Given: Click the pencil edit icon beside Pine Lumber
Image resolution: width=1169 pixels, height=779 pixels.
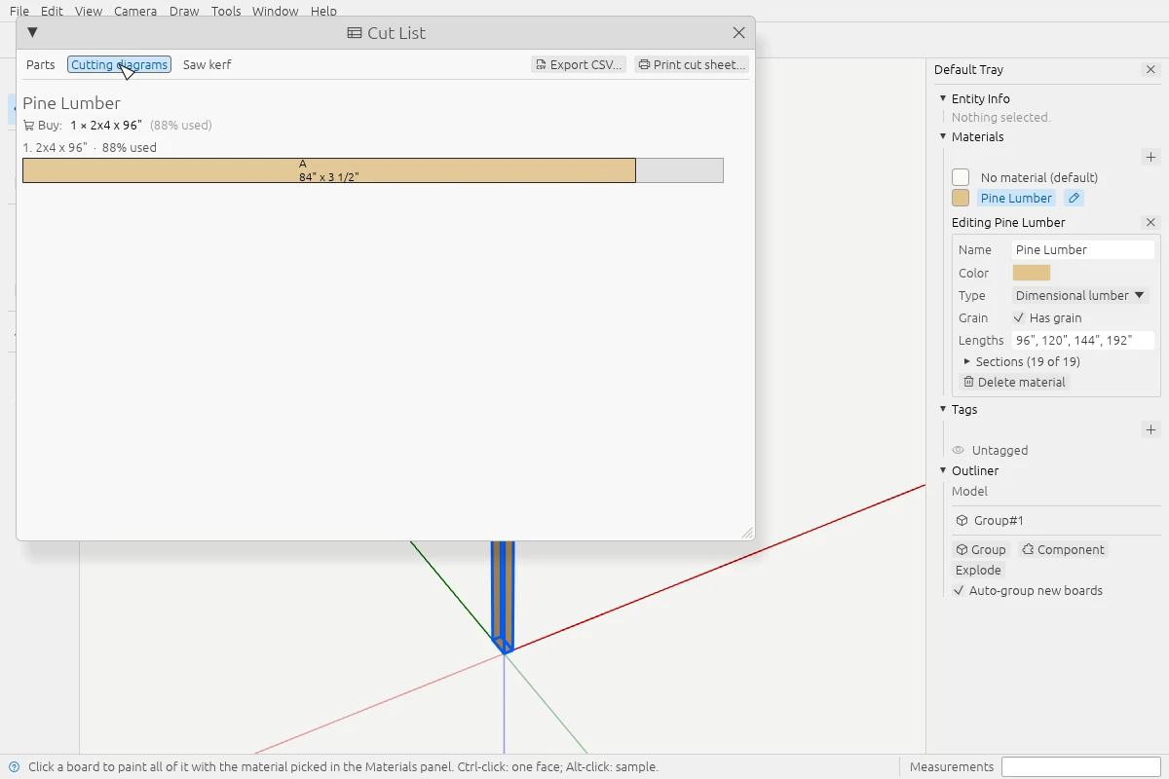Looking at the screenshot, I should [1074, 198].
